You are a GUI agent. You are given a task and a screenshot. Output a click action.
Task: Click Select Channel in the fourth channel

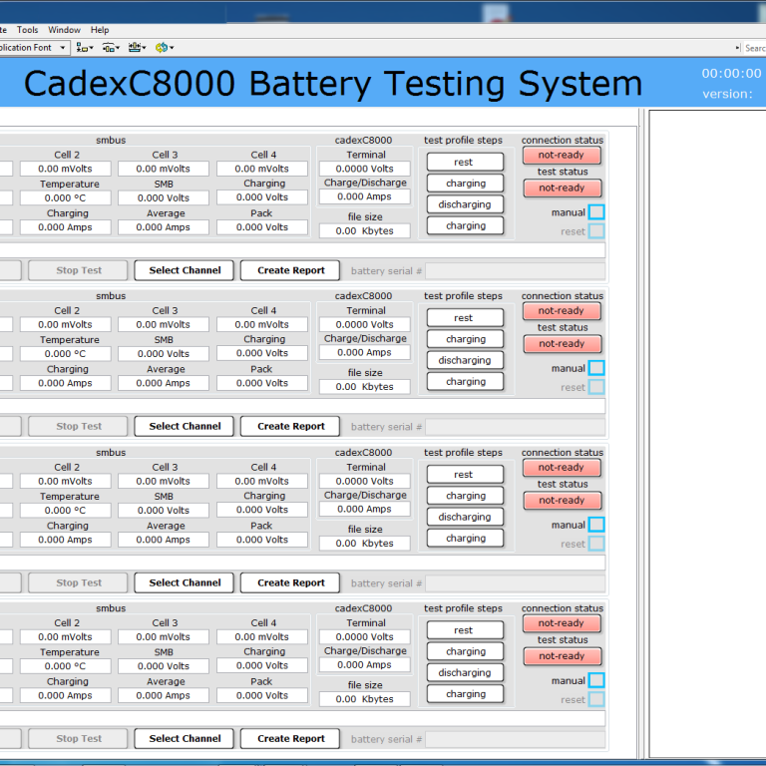tap(185, 739)
